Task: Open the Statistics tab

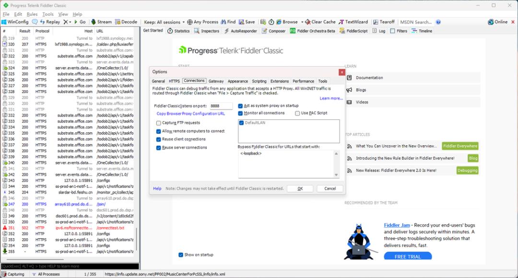Action: tap(178, 31)
